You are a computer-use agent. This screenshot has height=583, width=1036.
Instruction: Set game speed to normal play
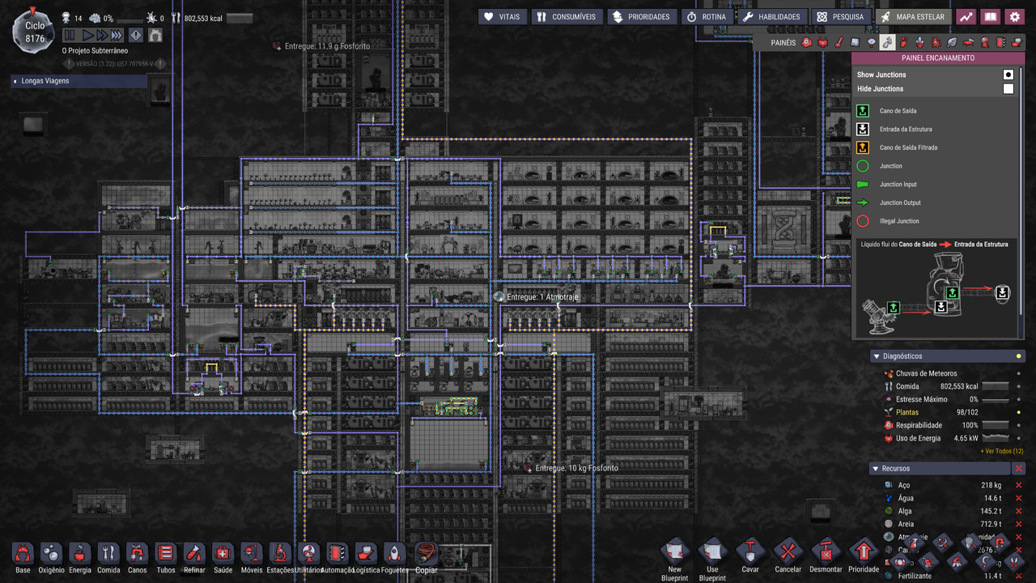[x=87, y=35]
